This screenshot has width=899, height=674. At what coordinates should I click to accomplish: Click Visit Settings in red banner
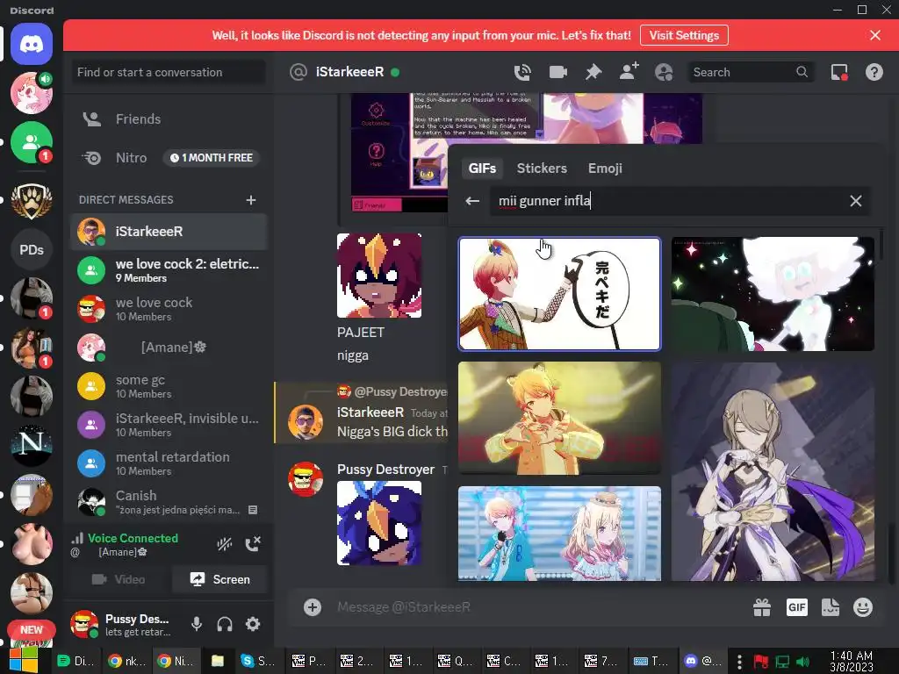[x=684, y=35]
